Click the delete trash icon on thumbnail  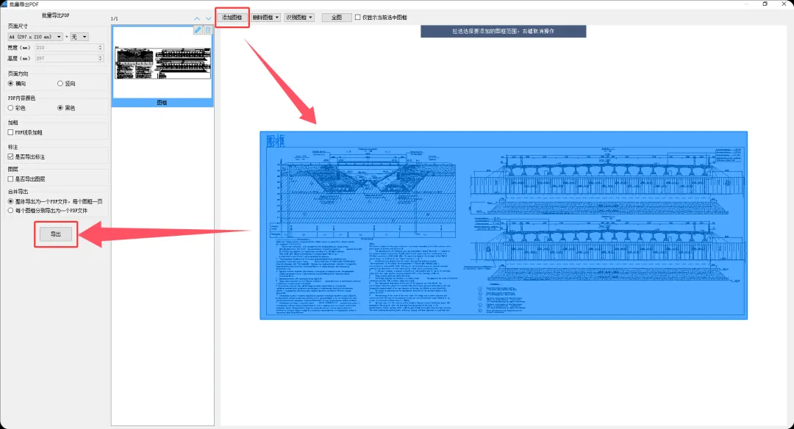coord(208,30)
